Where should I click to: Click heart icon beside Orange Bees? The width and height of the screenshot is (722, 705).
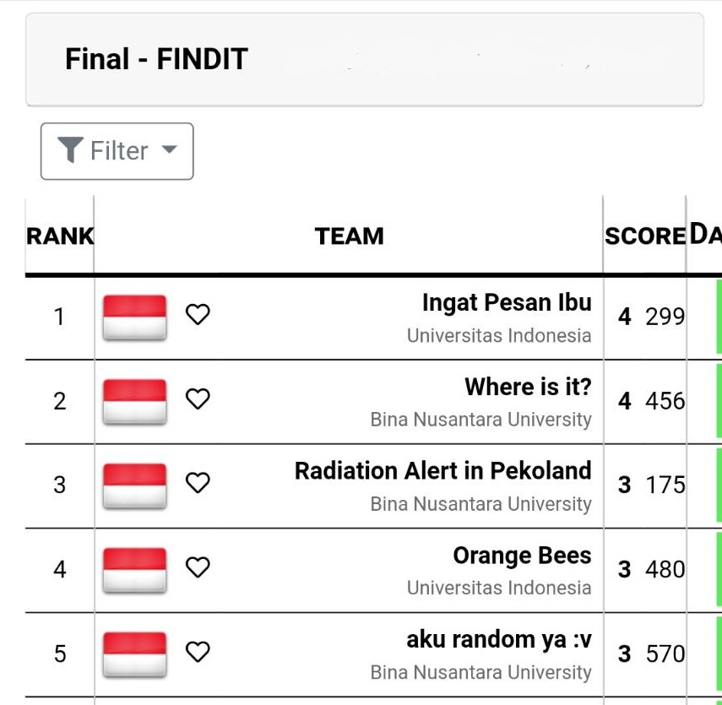(x=198, y=567)
